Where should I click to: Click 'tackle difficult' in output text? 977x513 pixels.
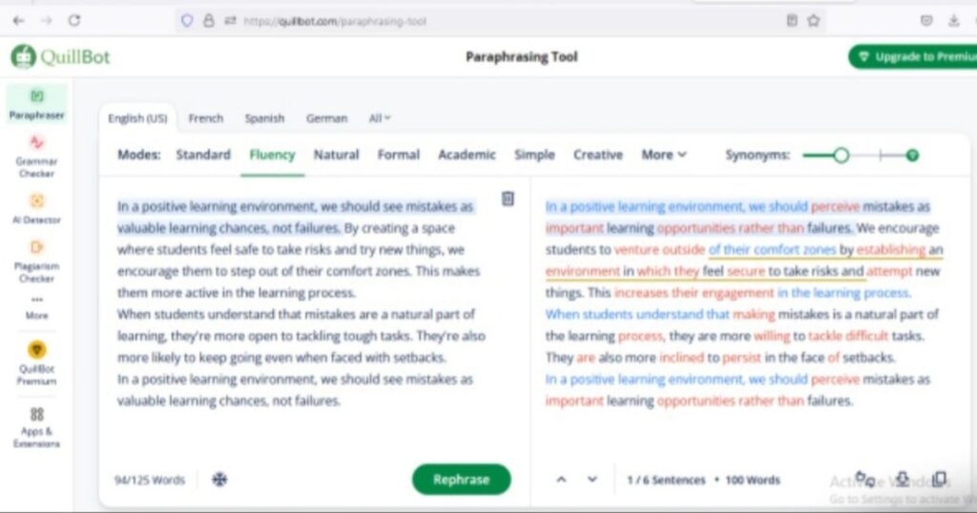pyautogui.click(x=848, y=337)
